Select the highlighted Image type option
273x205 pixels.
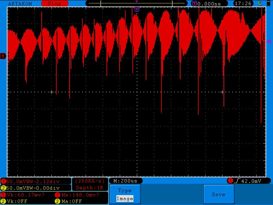pyautogui.click(x=125, y=199)
